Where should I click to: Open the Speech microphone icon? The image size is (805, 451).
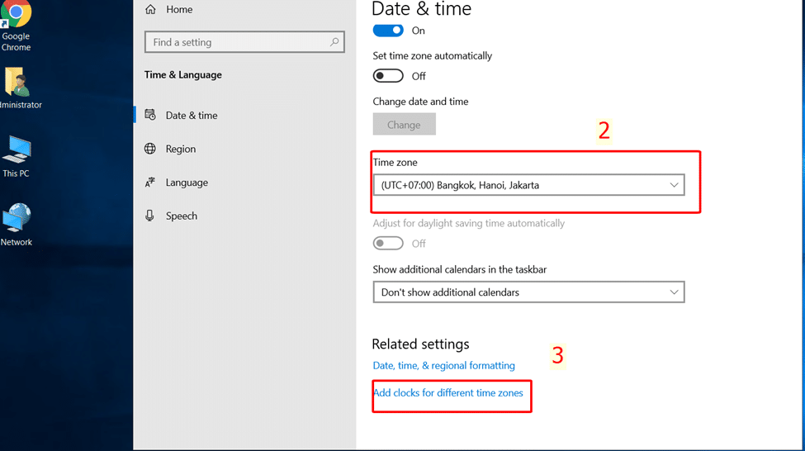(150, 216)
